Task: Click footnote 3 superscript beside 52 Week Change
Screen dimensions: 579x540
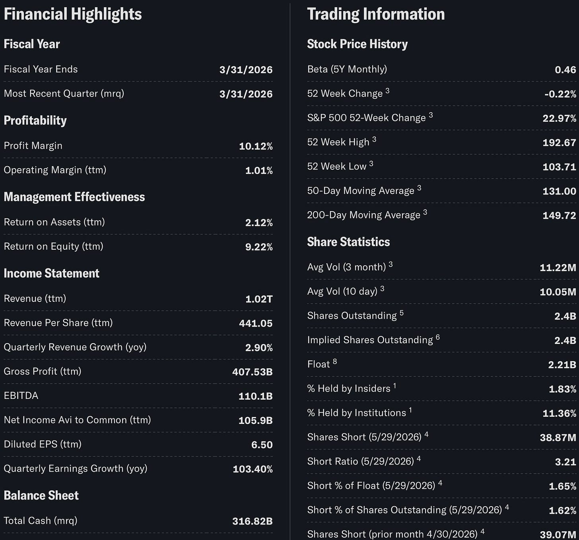Action: [x=387, y=91]
